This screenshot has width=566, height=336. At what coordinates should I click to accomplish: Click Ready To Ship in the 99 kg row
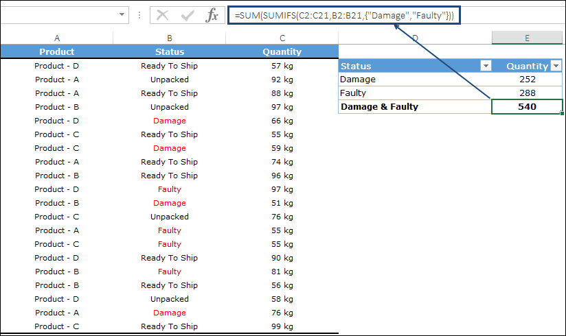(169, 326)
